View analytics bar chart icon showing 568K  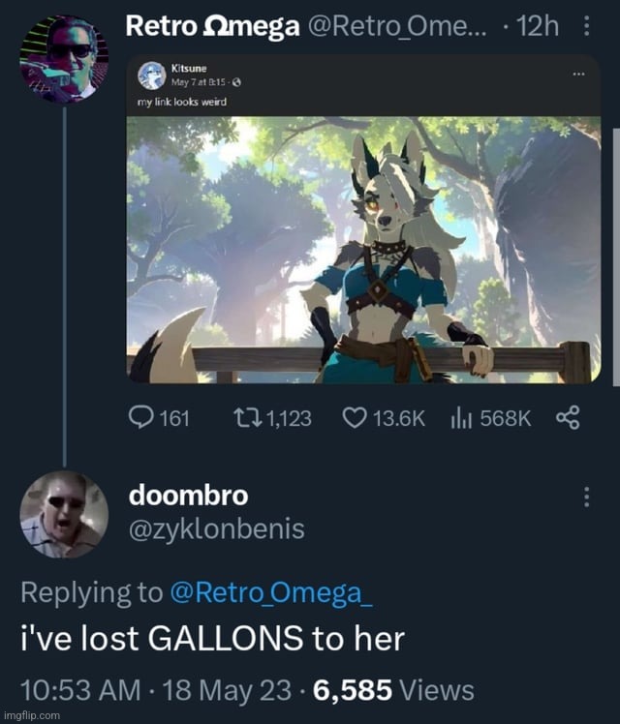pos(460,418)
